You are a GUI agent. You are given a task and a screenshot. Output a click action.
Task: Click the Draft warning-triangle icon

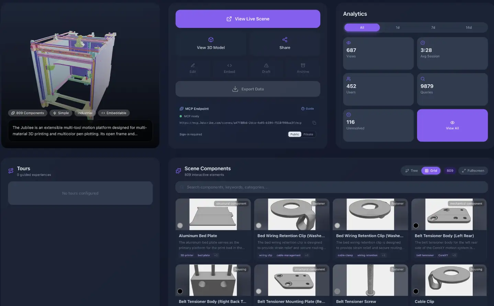tap(266, 65)
